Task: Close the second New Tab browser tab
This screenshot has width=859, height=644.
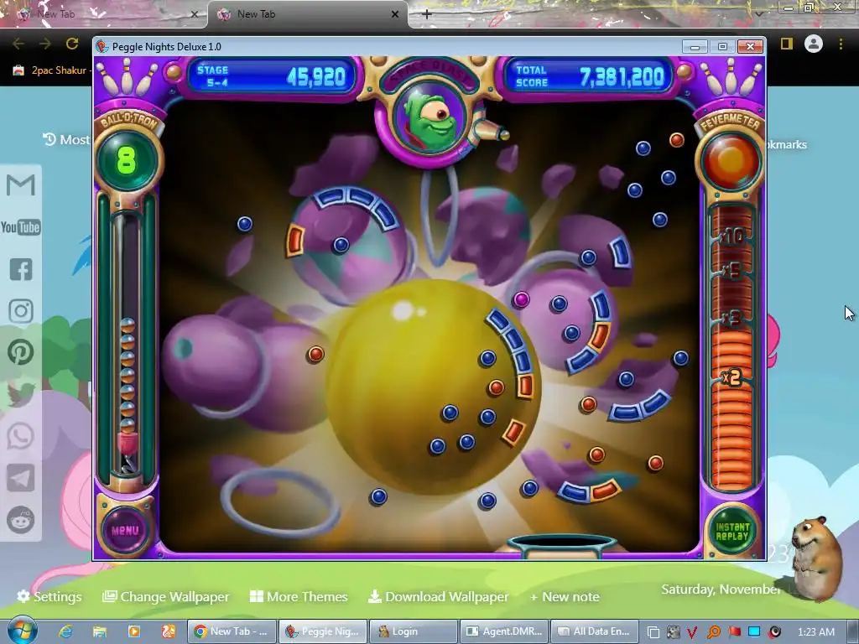Action: [x=395, y=14]
